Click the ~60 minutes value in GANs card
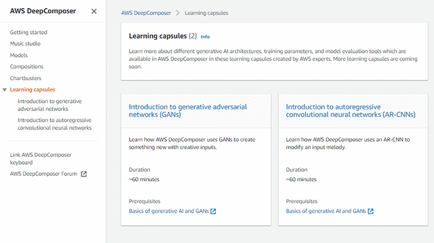Viewport: 434px width, 243px height. 144,179
